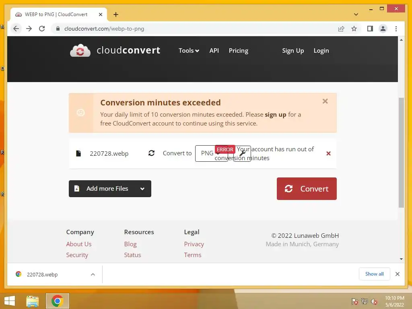The height and width of the screenshot is (309, 412).
Task: Open File Explorer from the taskbar
Action: coord(33,301)
